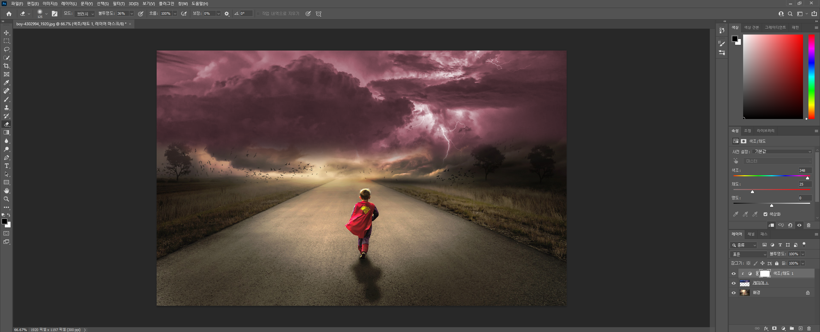This screenshot has height=332, width=820.
Task: Open the brush settings panel toggle icon
Action: pyautogui.click(x=55, y=14)
